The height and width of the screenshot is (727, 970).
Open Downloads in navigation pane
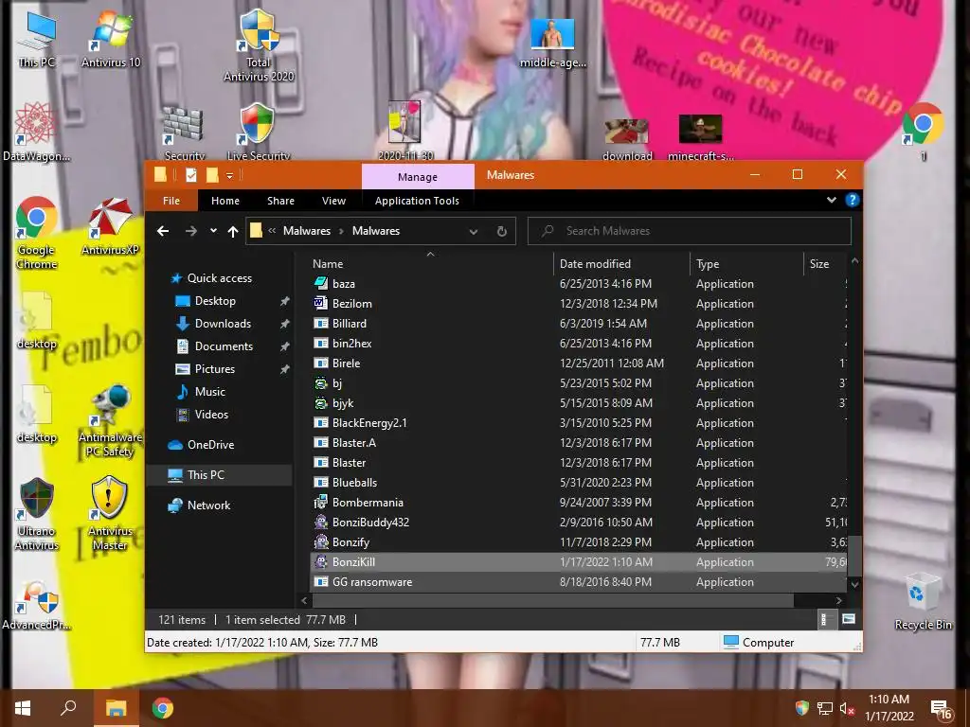pyautogui.click(x=223, y=324)
